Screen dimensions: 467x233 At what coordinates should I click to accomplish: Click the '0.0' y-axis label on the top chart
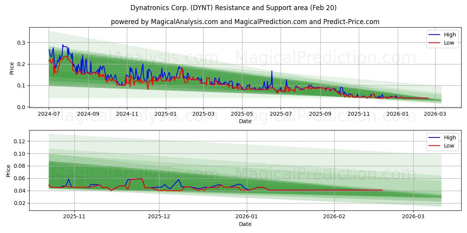[x=22, y=107]
